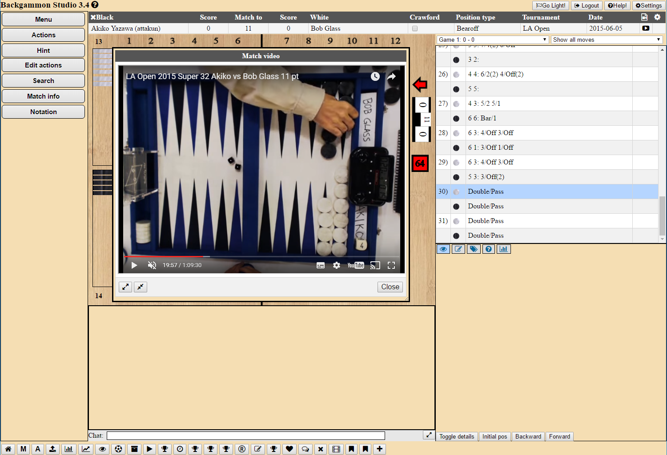Image resolution: width=667 pixels, height=455 pixels.
Task: Click the home icon in bottom toolbar
Action: (8, 449)
